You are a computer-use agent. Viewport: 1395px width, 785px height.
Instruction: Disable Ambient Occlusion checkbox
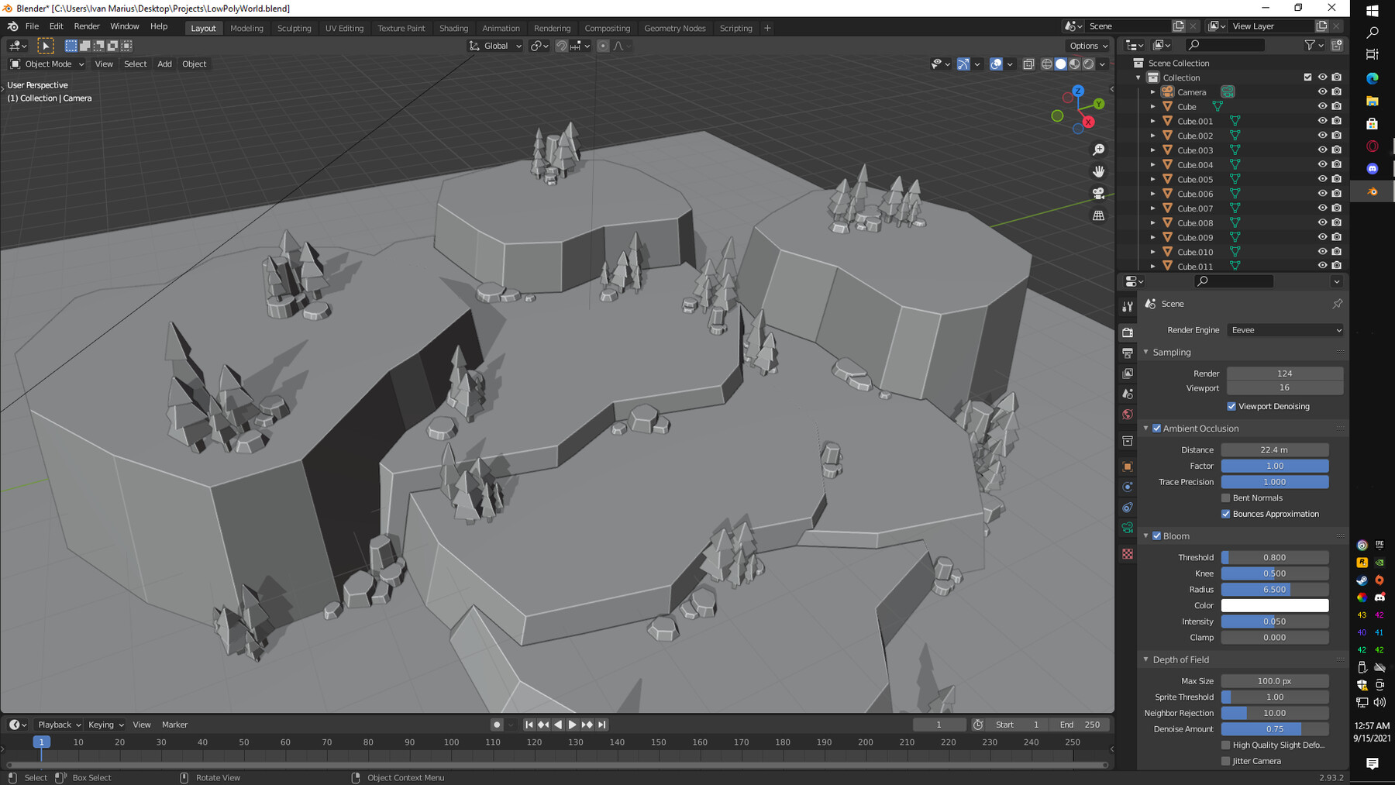(1156, 428)
